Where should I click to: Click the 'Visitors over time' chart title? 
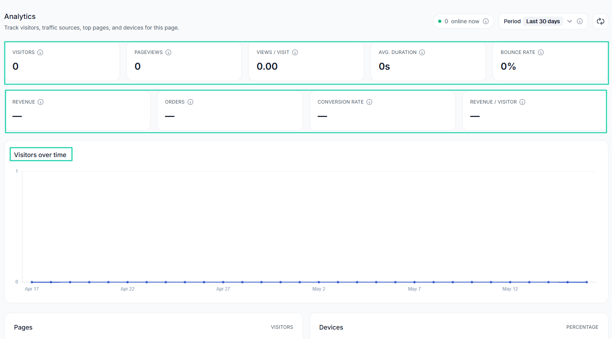click(x=40, y=155)
